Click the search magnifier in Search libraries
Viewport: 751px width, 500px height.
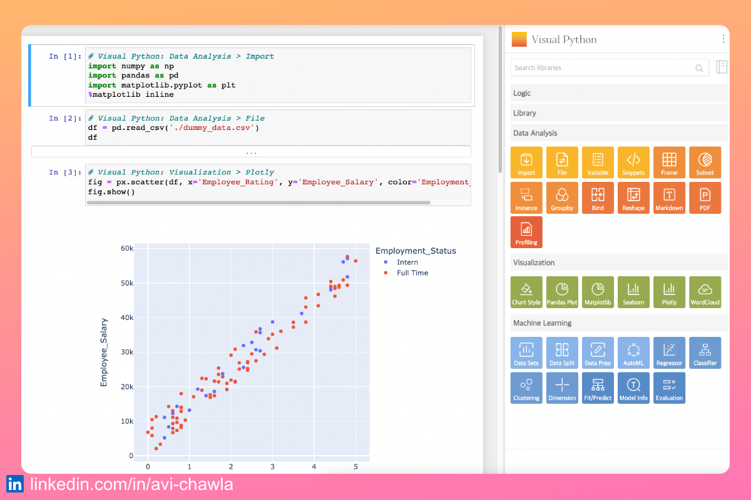[x=699, y=68]
